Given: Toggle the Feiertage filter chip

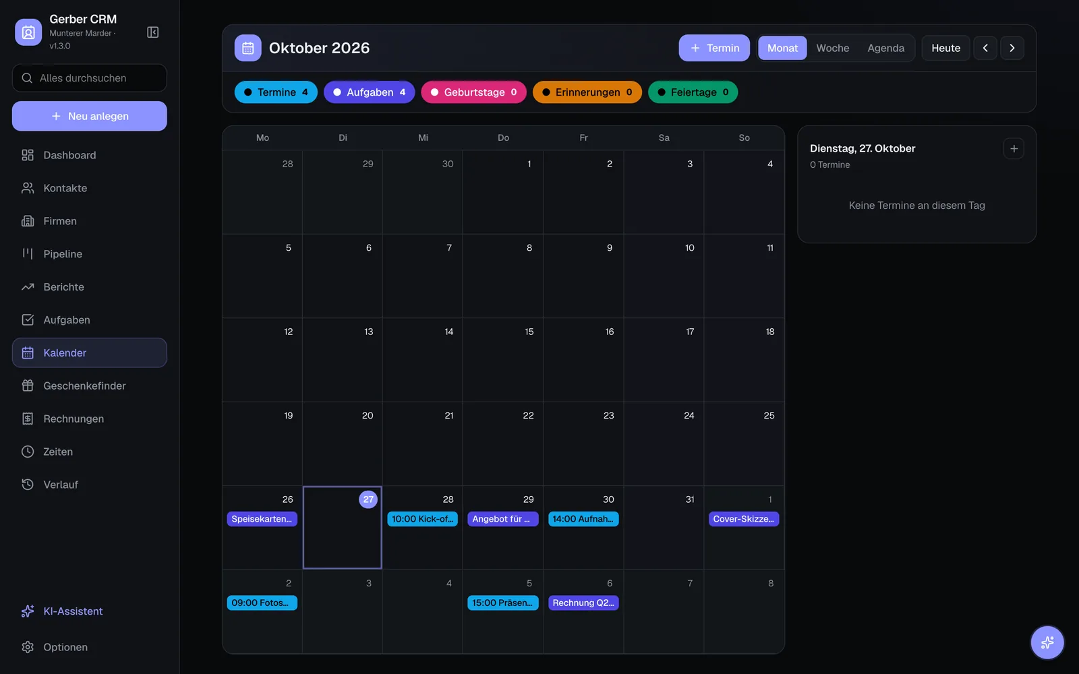Looking at the screenshot, I should pyautogui.click(x=693, y=92).
